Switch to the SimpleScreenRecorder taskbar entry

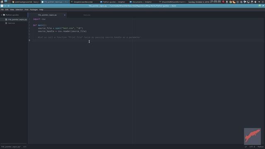[x=84, y=2]
